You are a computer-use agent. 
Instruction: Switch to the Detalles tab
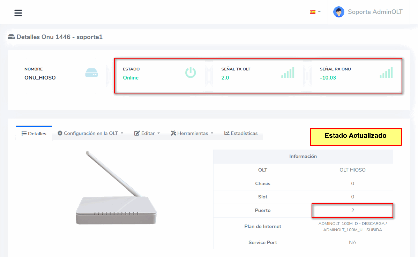(x=34, y=134)
